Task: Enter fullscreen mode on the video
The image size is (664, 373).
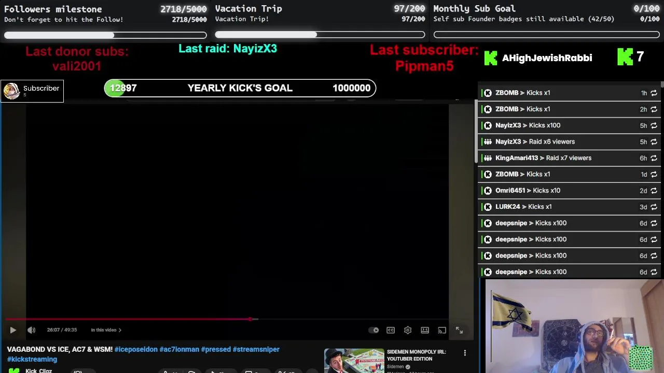Action: click(x=459, y=330)
